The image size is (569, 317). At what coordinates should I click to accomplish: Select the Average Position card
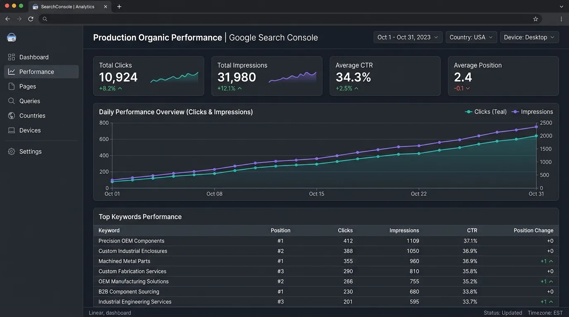[503, 76]
